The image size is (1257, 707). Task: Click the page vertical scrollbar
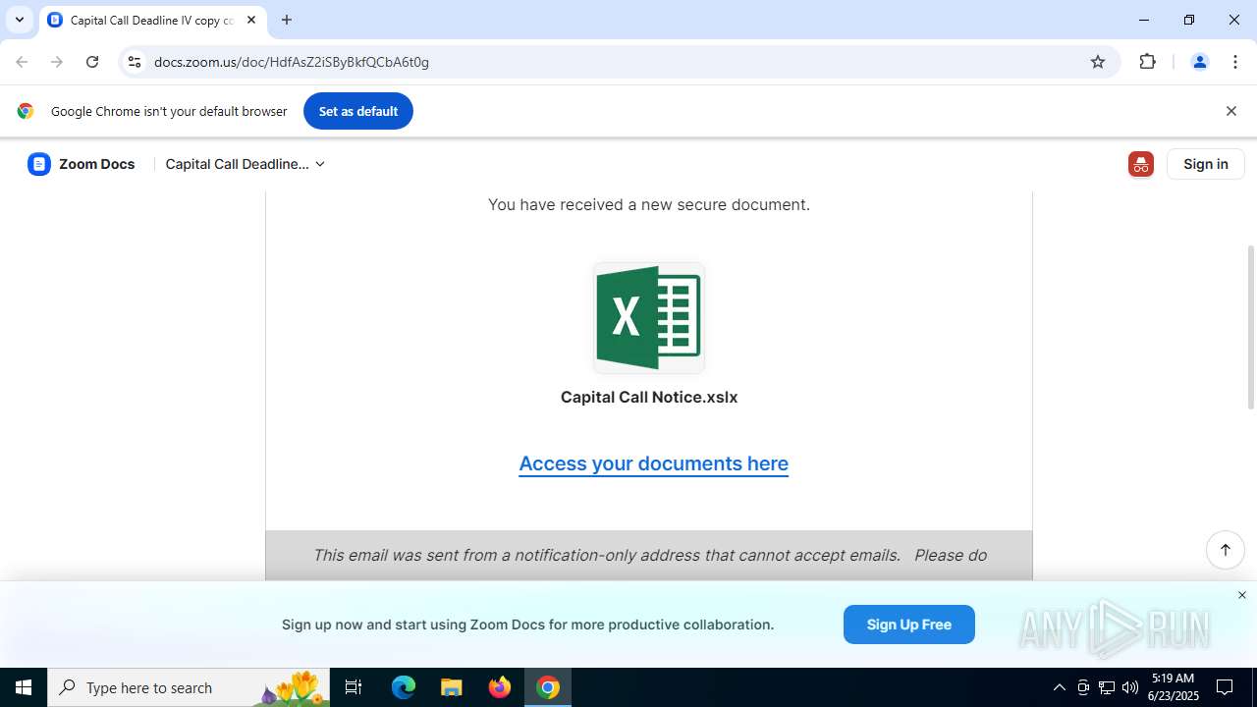click(1250, 327)
